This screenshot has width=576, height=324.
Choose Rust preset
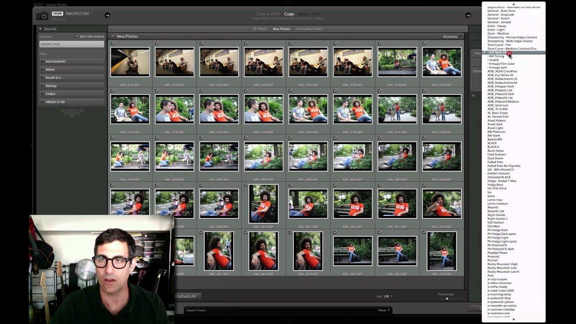pyautogui.click(x=490, y=275)
